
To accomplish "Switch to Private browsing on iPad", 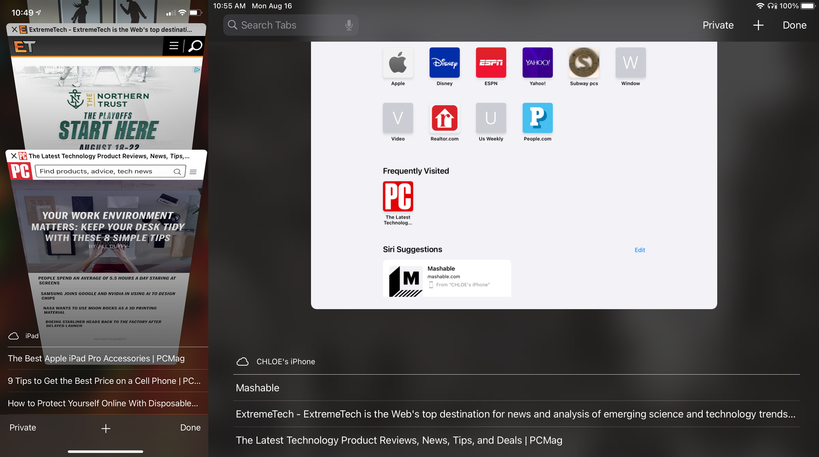I will [x=718, y=25].
